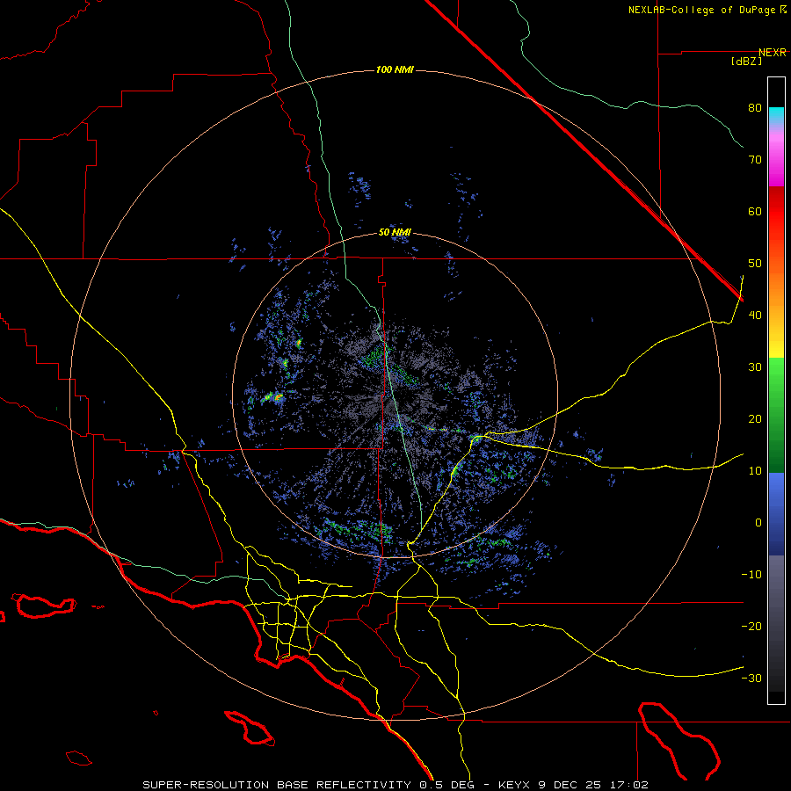The width and height of the screenshot is (791, 791).
Task: Click the NEXR label near the legend
Action: (x=773, y=53)
